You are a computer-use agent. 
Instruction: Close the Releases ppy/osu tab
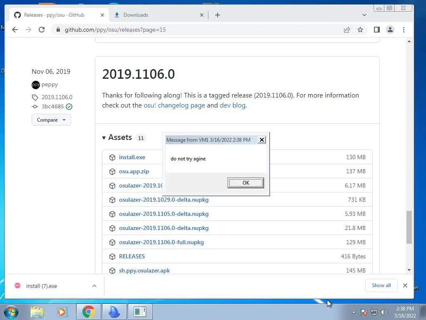click(x=102, y=15)
